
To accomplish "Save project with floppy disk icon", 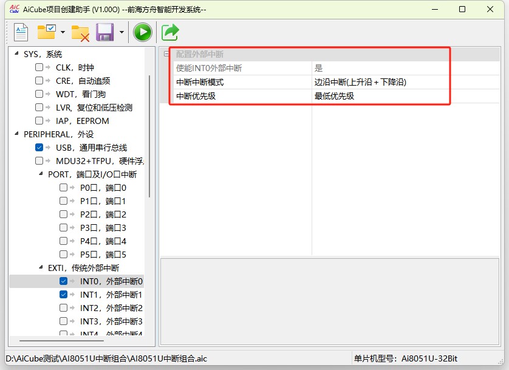I will tap(105, 32).
